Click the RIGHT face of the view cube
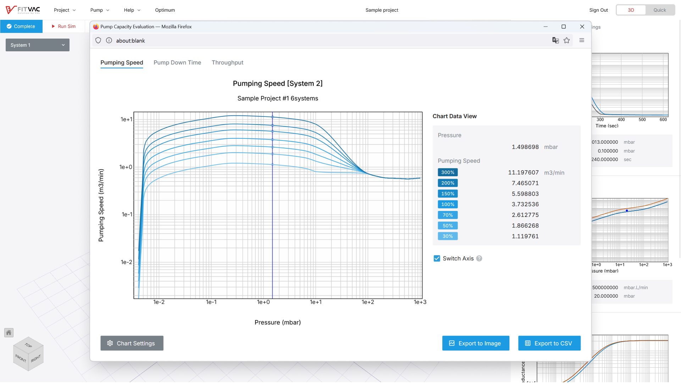Image resolution: width=681 pixels, height=384 pixels. click(36, 359)
